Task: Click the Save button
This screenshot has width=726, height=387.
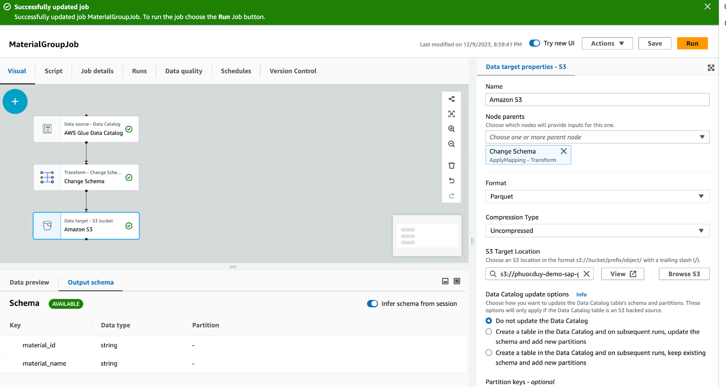Action: coord(655,44)
